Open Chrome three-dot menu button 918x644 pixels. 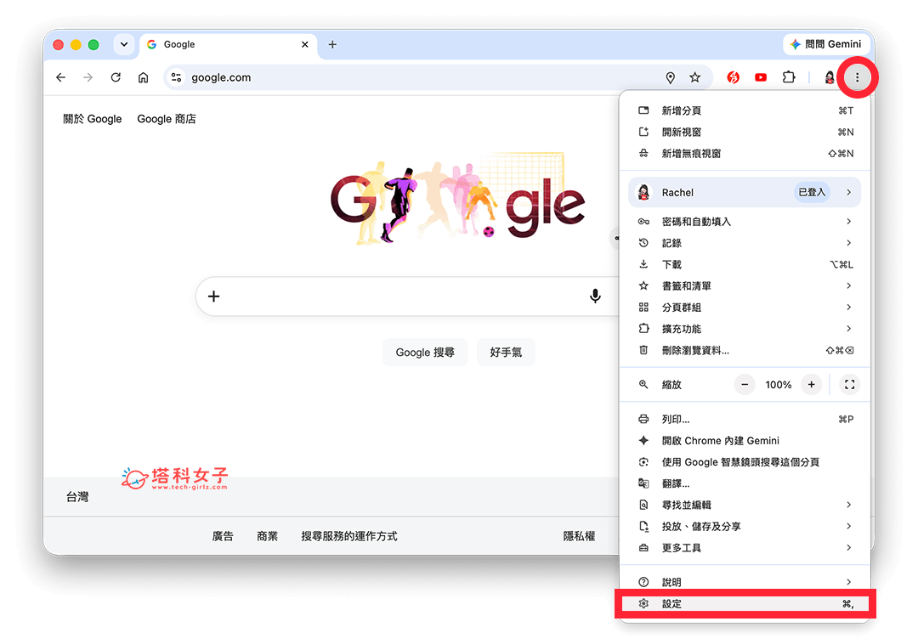click(x=857, y=77)
